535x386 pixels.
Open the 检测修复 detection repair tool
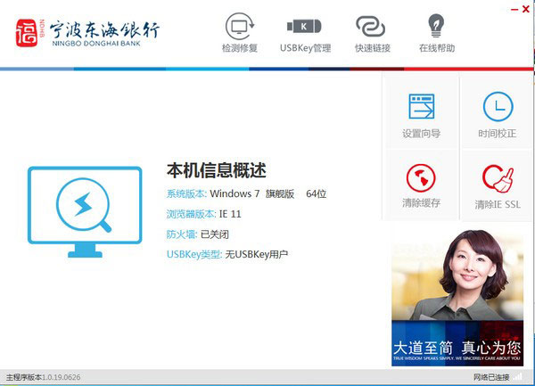(x=238, y=33)
